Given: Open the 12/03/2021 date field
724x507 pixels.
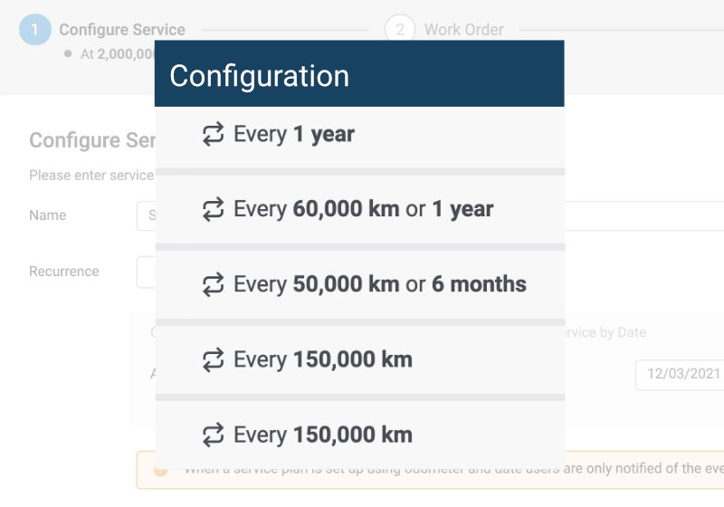Looking at the screenshot, I should (680, 375).
